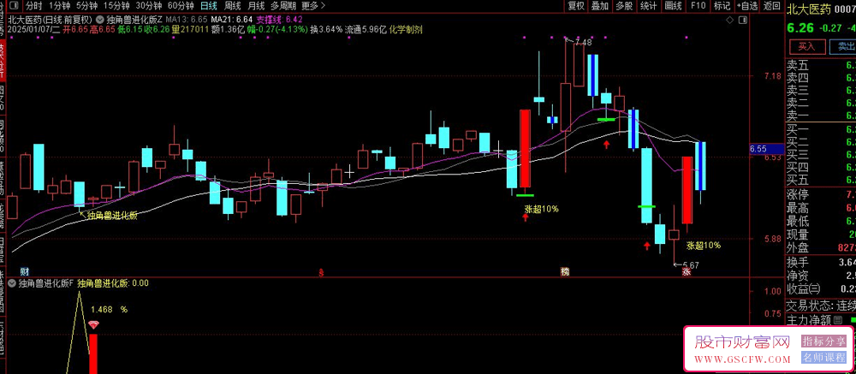
Task: Click the 财 marker on the timeline
Action: 24,271
